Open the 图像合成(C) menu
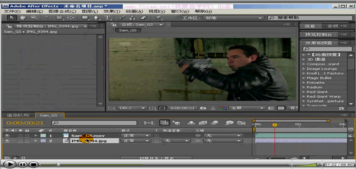This screenshot has width=356, height=169. pos(62,11)
